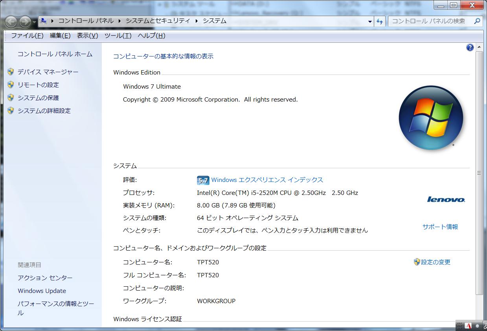Click the back navigation arrow button
The image size is (487, 331).
click(11, 22)
